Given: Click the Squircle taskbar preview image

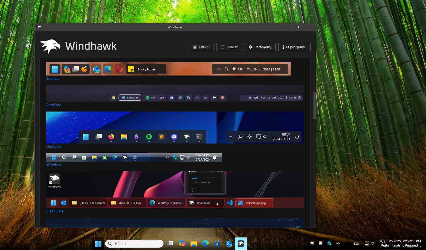Looking at the screenshot, I should (169, 69).
